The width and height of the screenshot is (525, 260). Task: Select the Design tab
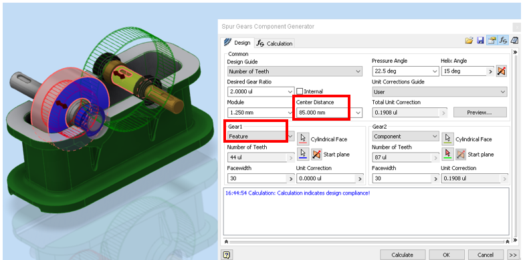237,43
